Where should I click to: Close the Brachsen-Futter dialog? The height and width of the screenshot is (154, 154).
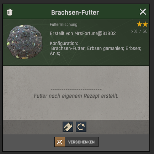coord(143,12)
